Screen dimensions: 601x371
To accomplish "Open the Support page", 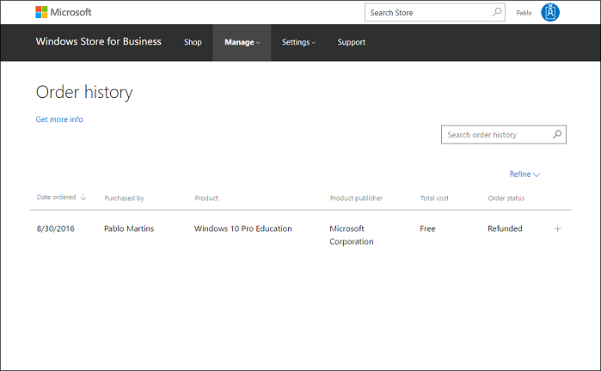I will point(351,42).
